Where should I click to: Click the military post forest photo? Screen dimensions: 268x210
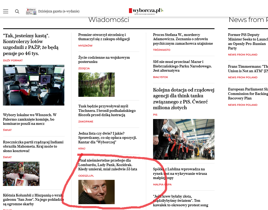96,85
